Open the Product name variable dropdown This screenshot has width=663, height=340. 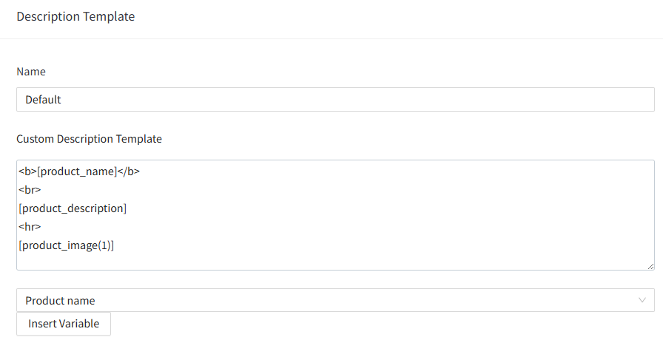coord(334,301)
